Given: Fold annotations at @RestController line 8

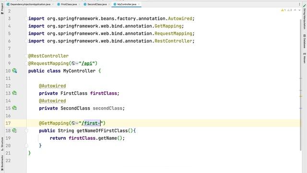Looking at the screenshot, I should (26, 56).
